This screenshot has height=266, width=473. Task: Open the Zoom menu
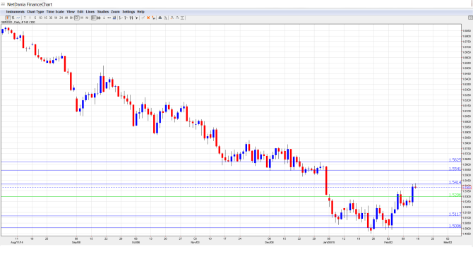115,11
